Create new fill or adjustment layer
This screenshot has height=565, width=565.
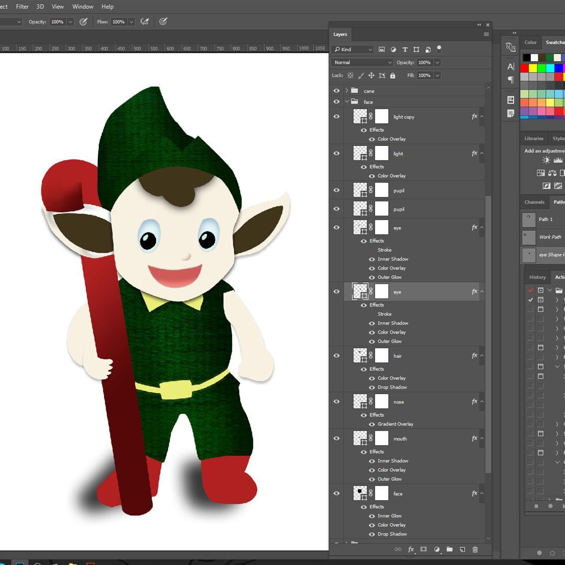tap(437, 549)
